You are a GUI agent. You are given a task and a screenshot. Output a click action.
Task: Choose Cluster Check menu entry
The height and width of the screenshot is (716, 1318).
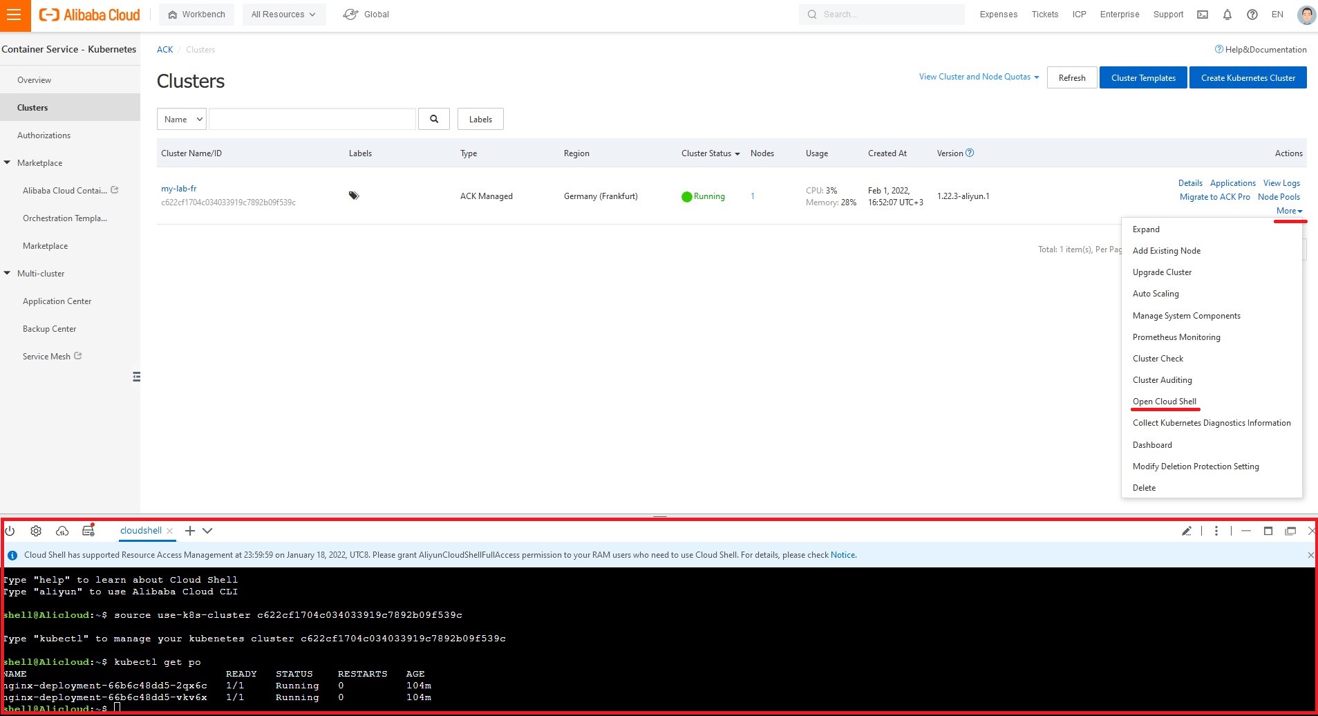tap(1158, 359)
